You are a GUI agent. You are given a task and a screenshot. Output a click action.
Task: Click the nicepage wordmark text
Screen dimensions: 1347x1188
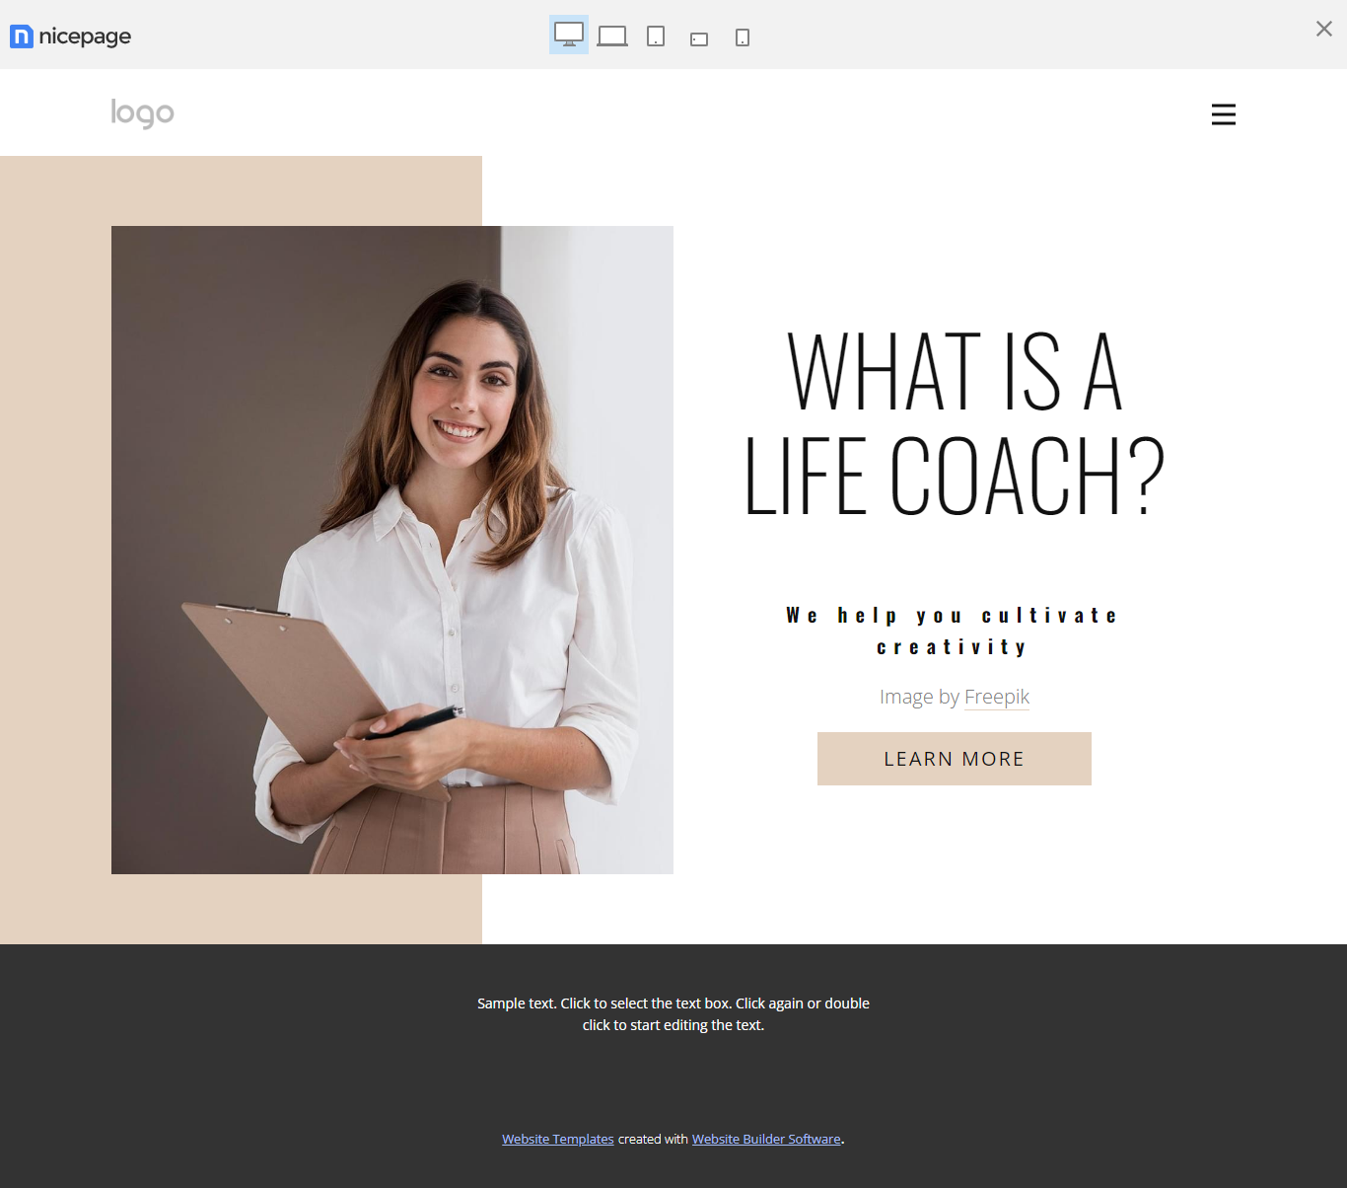(85, 37)
